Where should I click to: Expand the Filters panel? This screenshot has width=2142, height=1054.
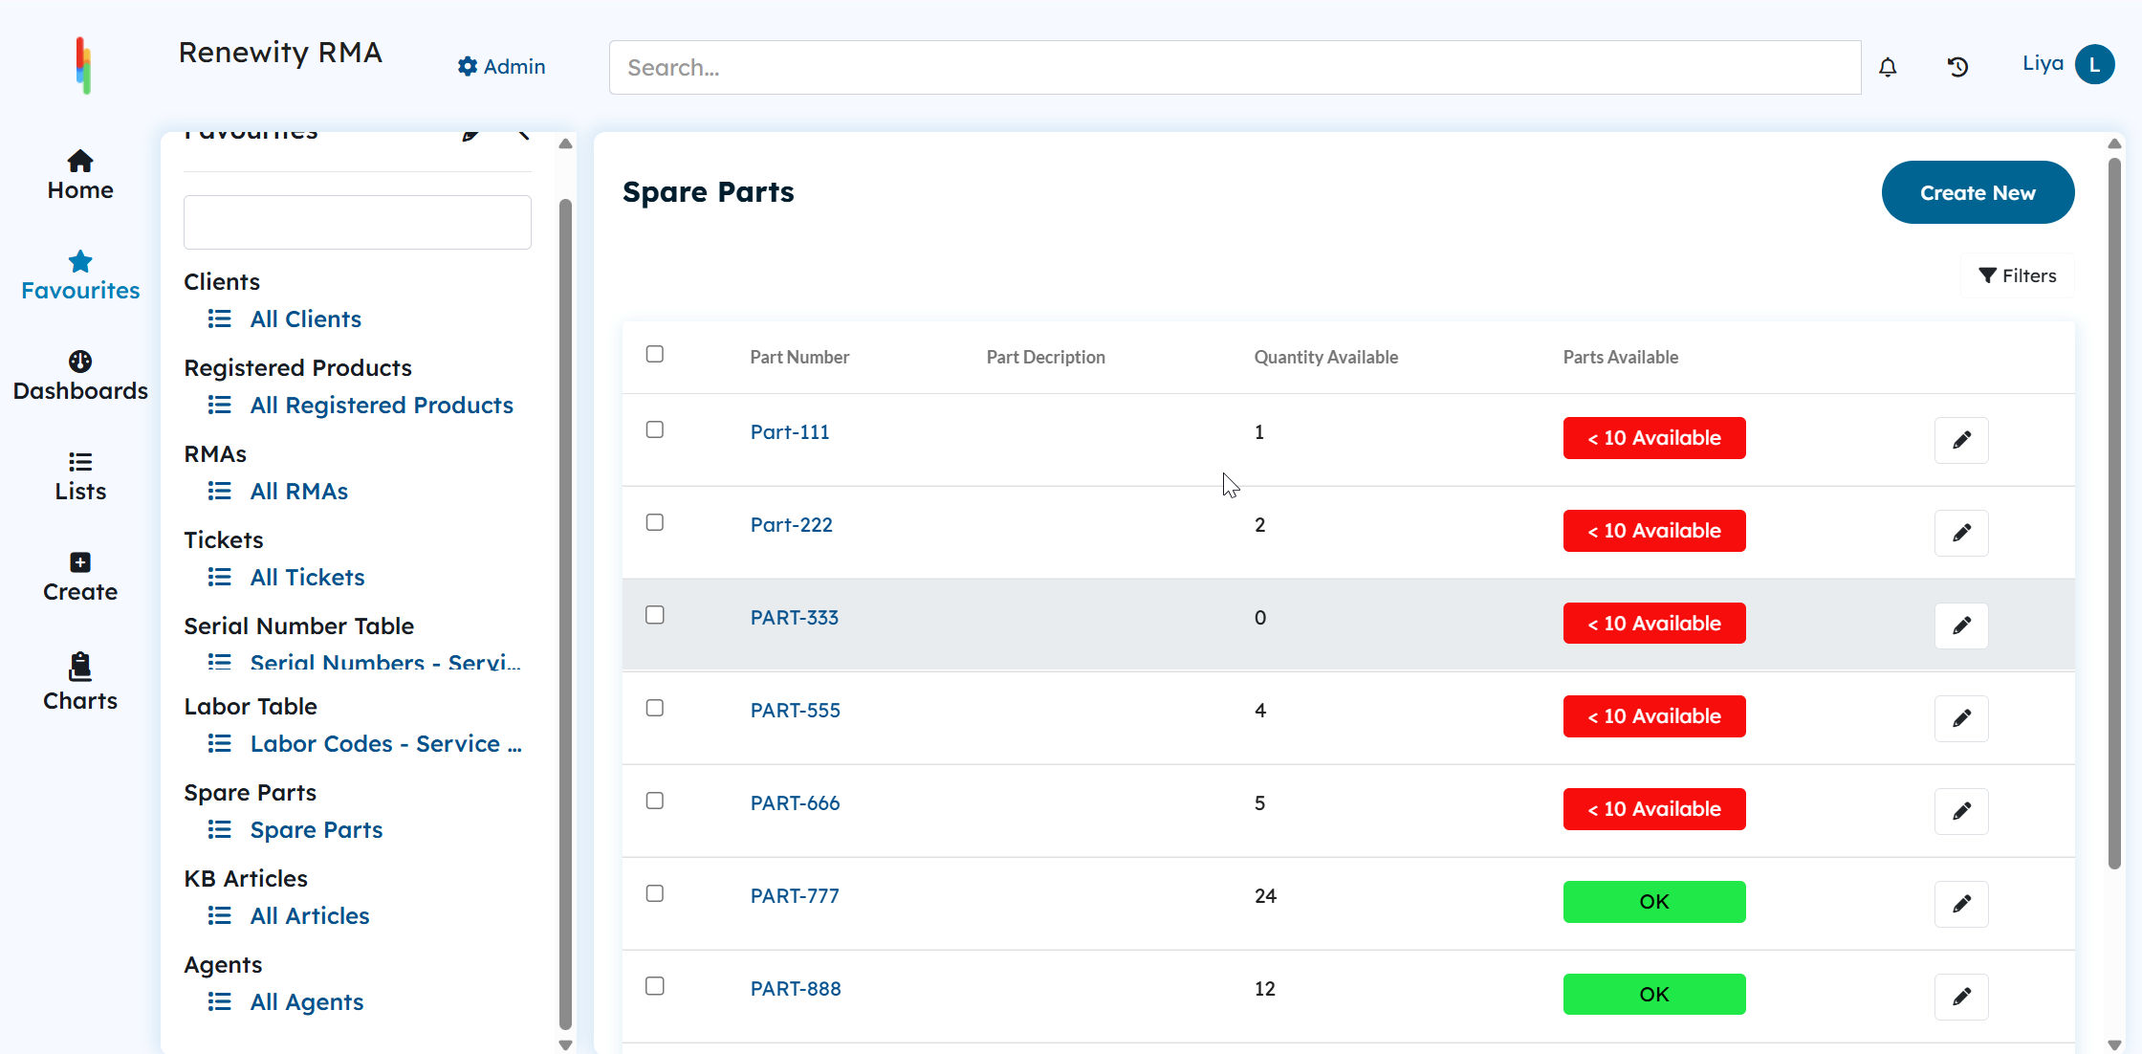pyautogui.click(x=2018, y=275)
